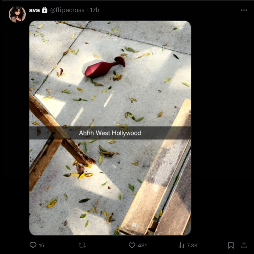Expand the attached sidewalk photo
Viewport: 254px width, 254px height.
tap(110, 128)
